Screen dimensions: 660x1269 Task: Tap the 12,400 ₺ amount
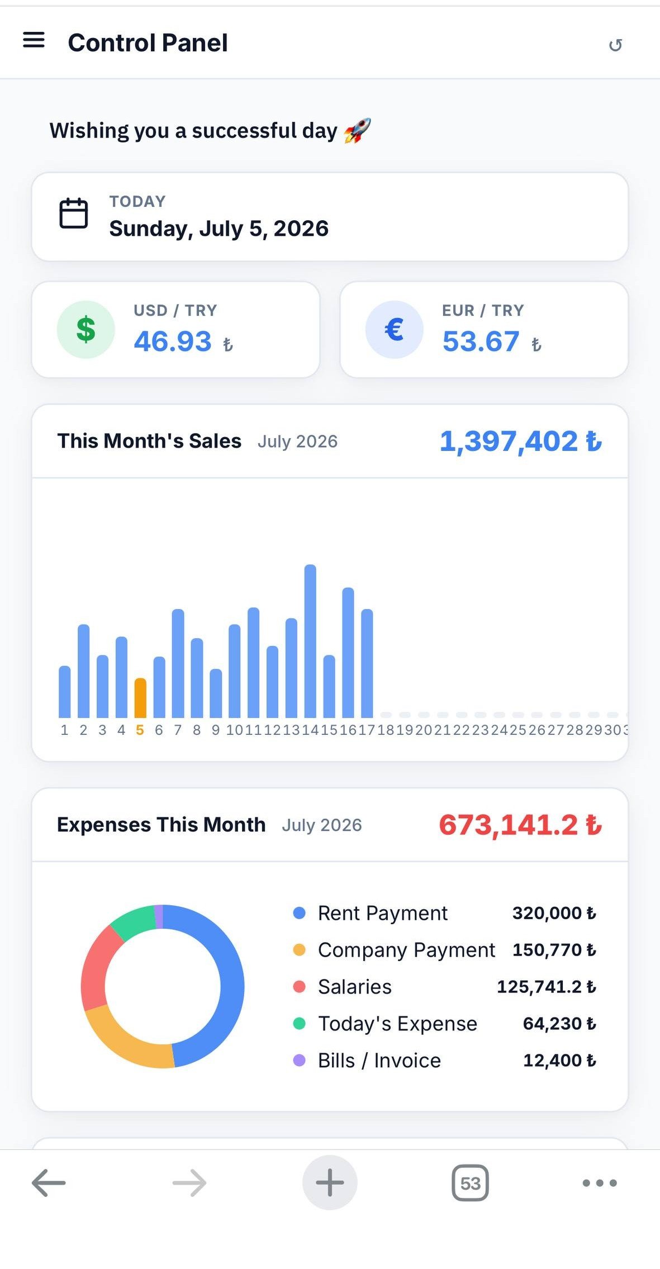(560, 1061)
